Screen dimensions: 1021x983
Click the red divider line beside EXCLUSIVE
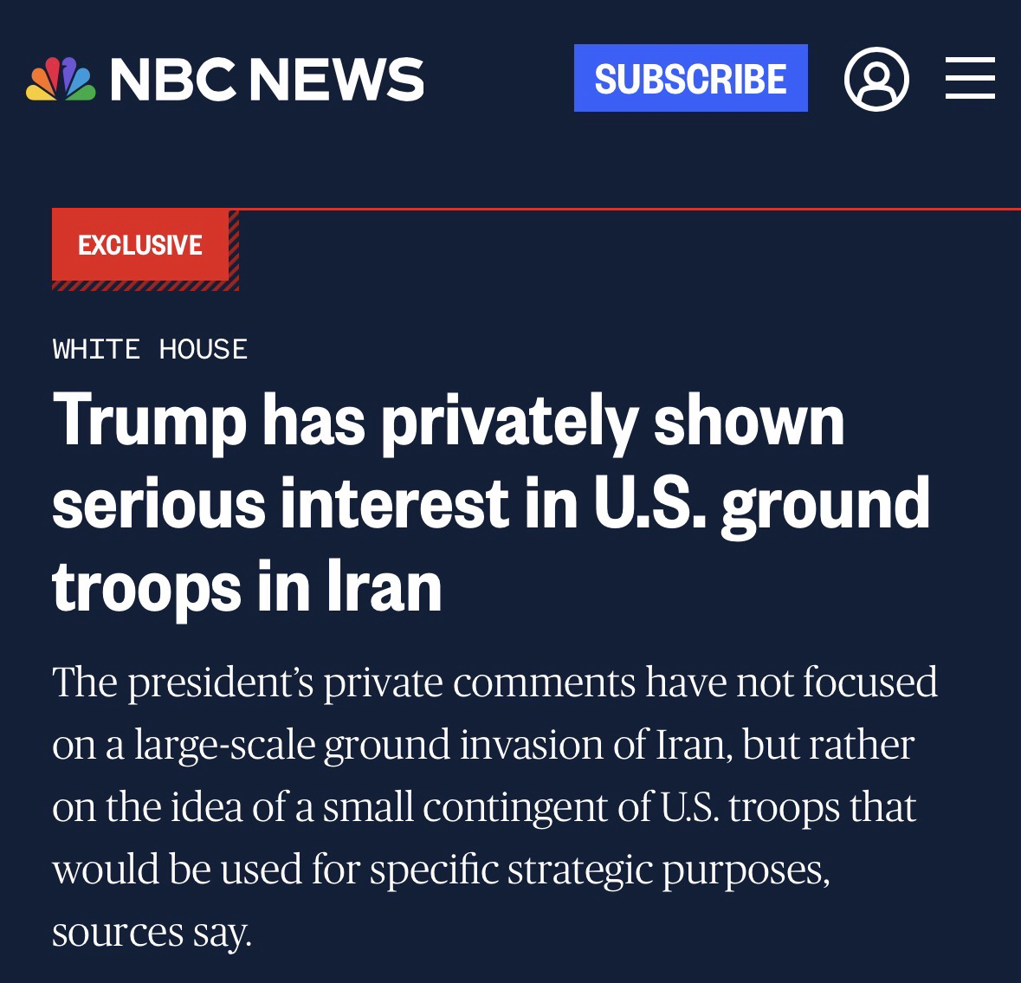[x=624, y=210]
